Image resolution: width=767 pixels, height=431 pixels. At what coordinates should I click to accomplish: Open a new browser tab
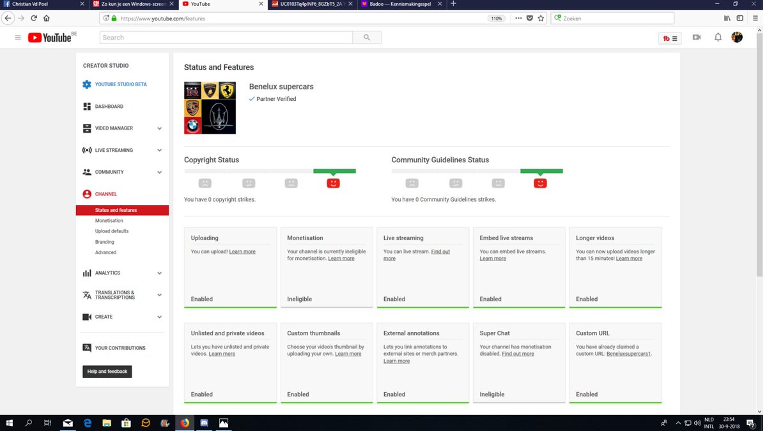(453, 4)
